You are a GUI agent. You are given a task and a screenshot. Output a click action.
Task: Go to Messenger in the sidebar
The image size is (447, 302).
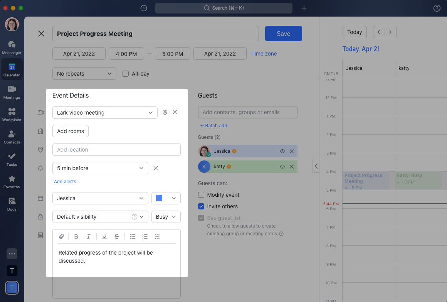click(12, 47)
